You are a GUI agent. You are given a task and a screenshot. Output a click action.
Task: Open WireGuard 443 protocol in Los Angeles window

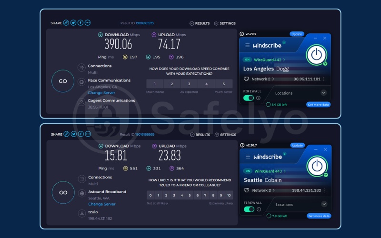click(270, 60)
